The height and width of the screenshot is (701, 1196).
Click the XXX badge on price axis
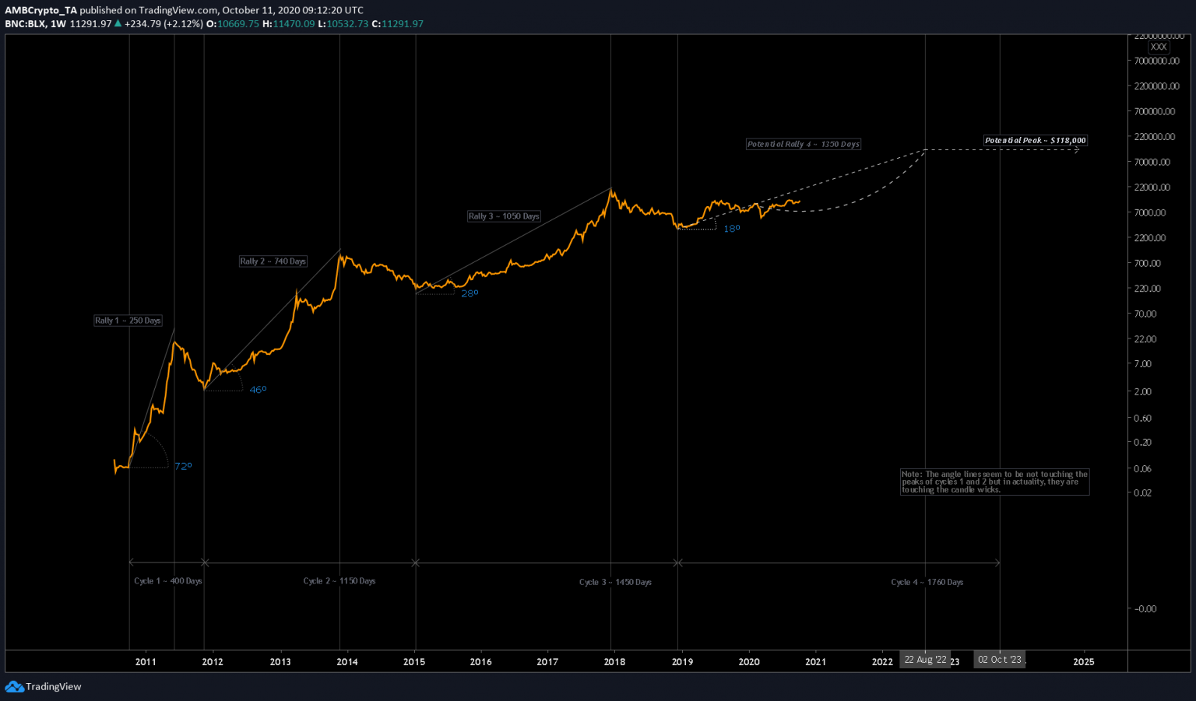(1159, 47)
